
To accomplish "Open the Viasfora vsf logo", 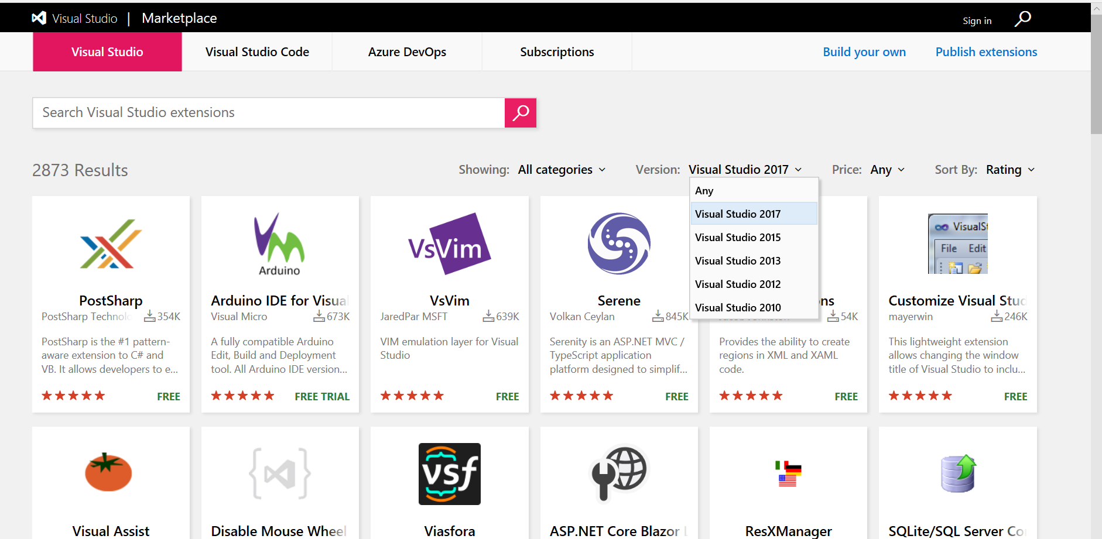I will pyautogui.click(x=450, y=474).
